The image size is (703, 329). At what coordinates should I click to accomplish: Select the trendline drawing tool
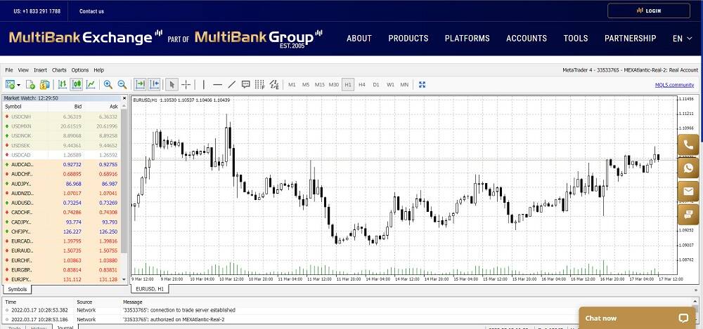[232, 84]
